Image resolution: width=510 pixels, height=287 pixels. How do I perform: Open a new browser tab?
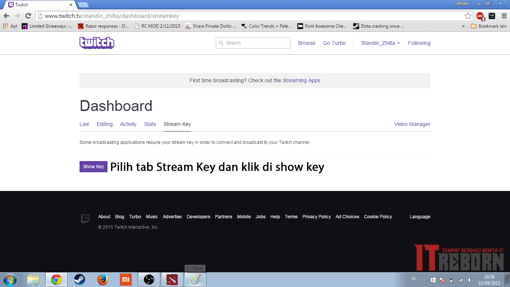coord(83,5)
